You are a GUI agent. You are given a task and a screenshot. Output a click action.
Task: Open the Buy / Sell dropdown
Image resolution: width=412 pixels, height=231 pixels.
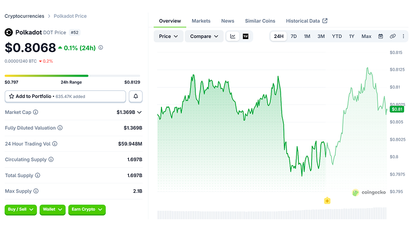pos(21,210)
